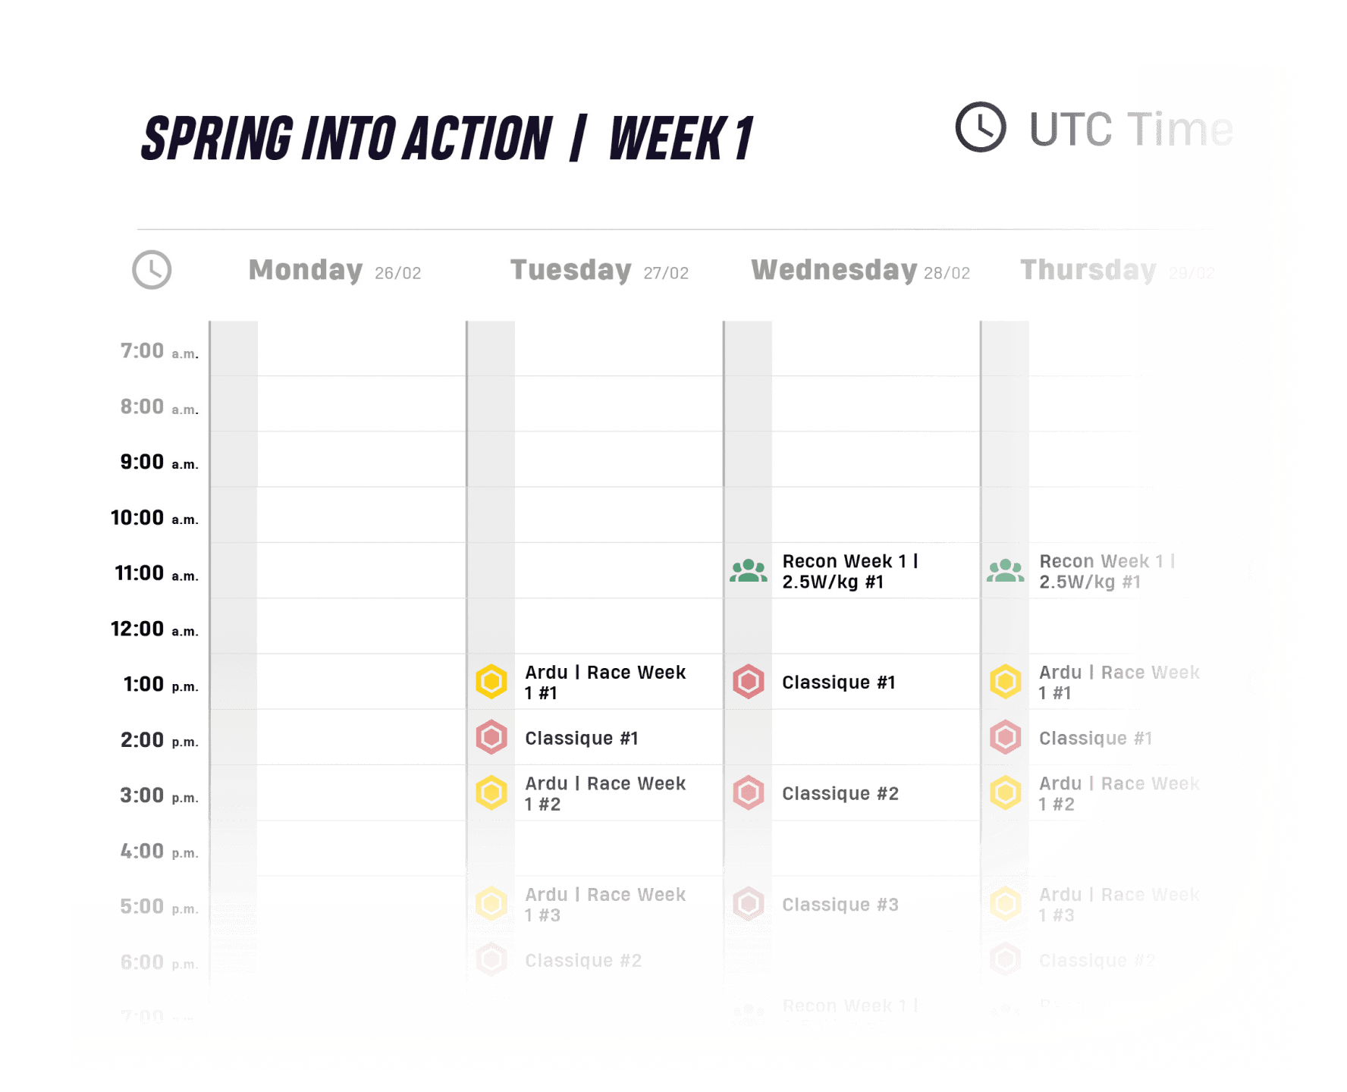
Task: Click Wednesday's 11:00 a.m. Recon group icon
Action: 749,571
